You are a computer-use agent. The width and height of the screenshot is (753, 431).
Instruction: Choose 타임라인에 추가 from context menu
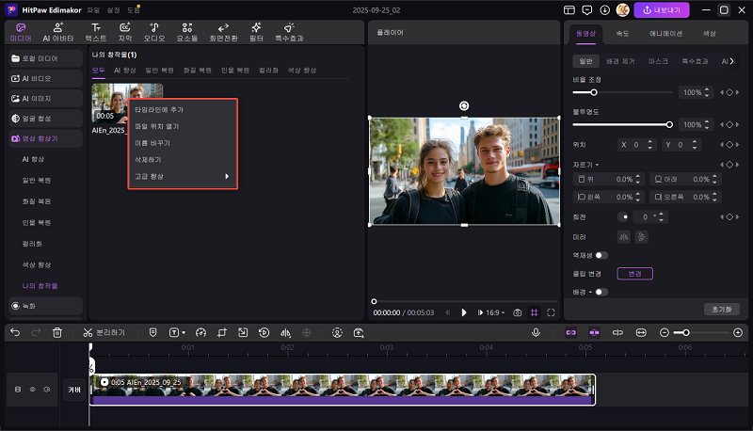point(159,110)
